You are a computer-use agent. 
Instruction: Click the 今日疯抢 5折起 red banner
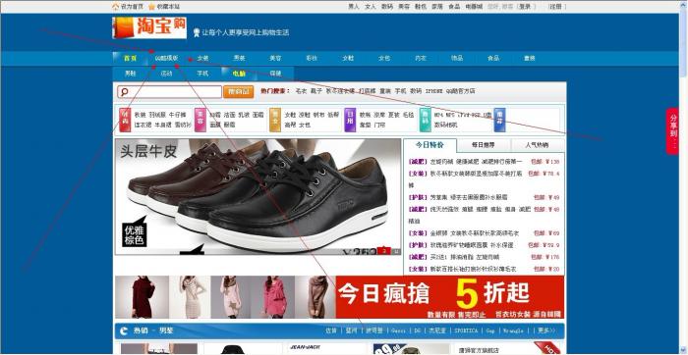[x=450, y=297]
